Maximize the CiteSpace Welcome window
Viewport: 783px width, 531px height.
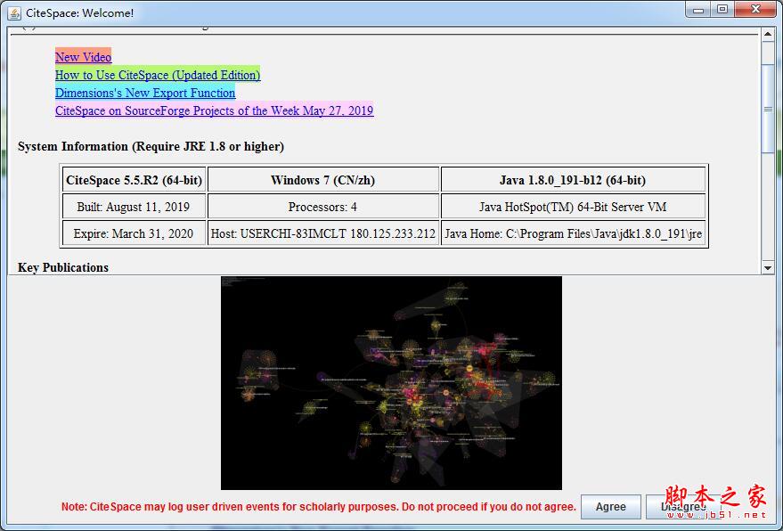722,10
